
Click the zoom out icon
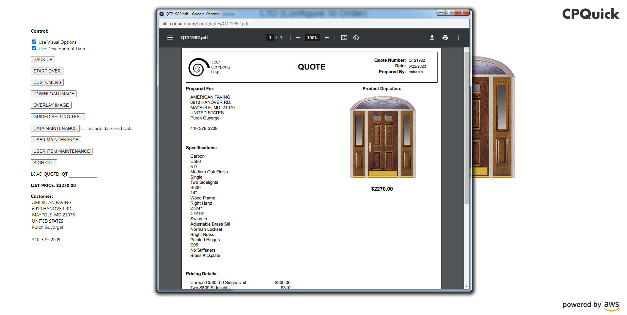(297, 38)
